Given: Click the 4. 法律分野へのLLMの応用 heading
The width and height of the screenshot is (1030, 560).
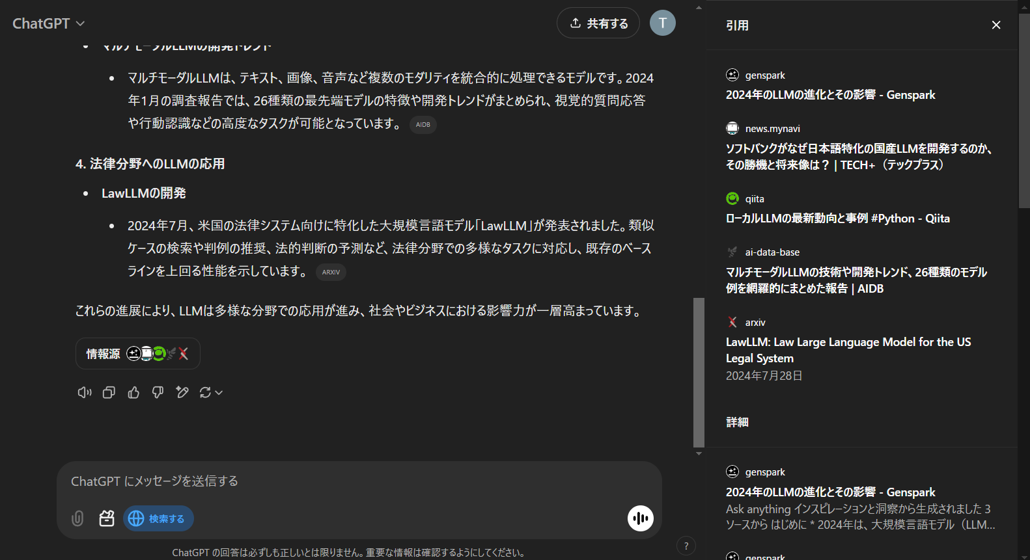Looking at the screenshot, I should pyautogui.click(x=150, y=164).
